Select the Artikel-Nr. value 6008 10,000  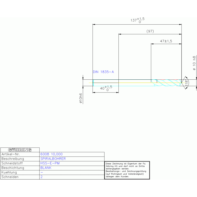[52, 154]
